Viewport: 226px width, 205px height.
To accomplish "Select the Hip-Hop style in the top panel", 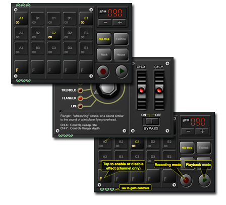I will click(x=104, y=39).
